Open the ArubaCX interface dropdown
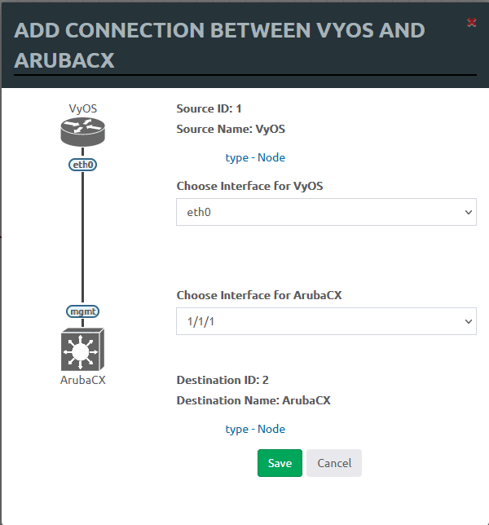The width and height of the screenshot is (489, 525). tap(326, 321)
